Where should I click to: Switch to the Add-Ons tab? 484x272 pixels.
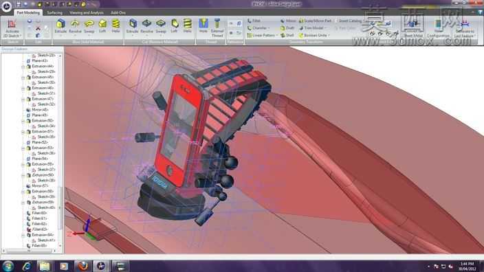(118, 12)
